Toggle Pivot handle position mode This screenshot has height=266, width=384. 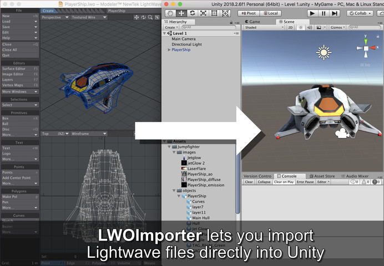point(249,13)
